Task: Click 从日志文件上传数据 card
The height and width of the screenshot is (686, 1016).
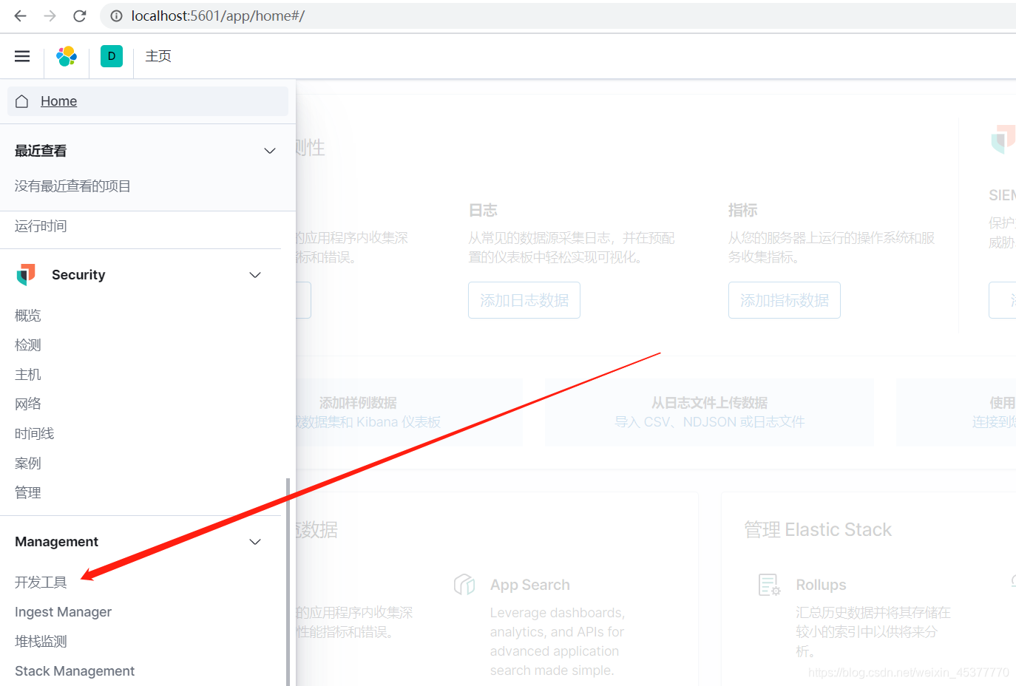Action: (x=710, y=412)
